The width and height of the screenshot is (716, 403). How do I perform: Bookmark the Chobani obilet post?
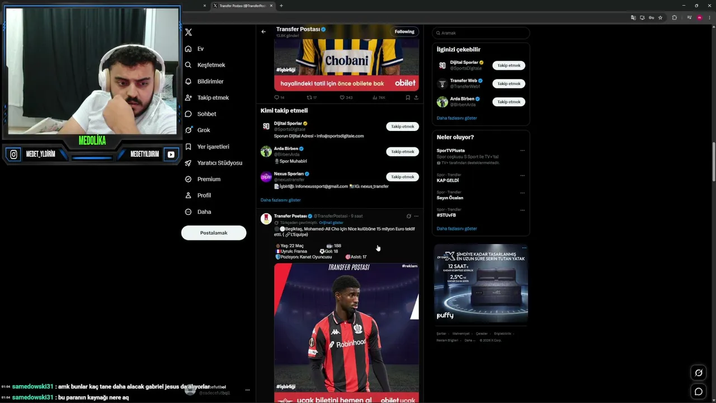(x=408, y=97)
